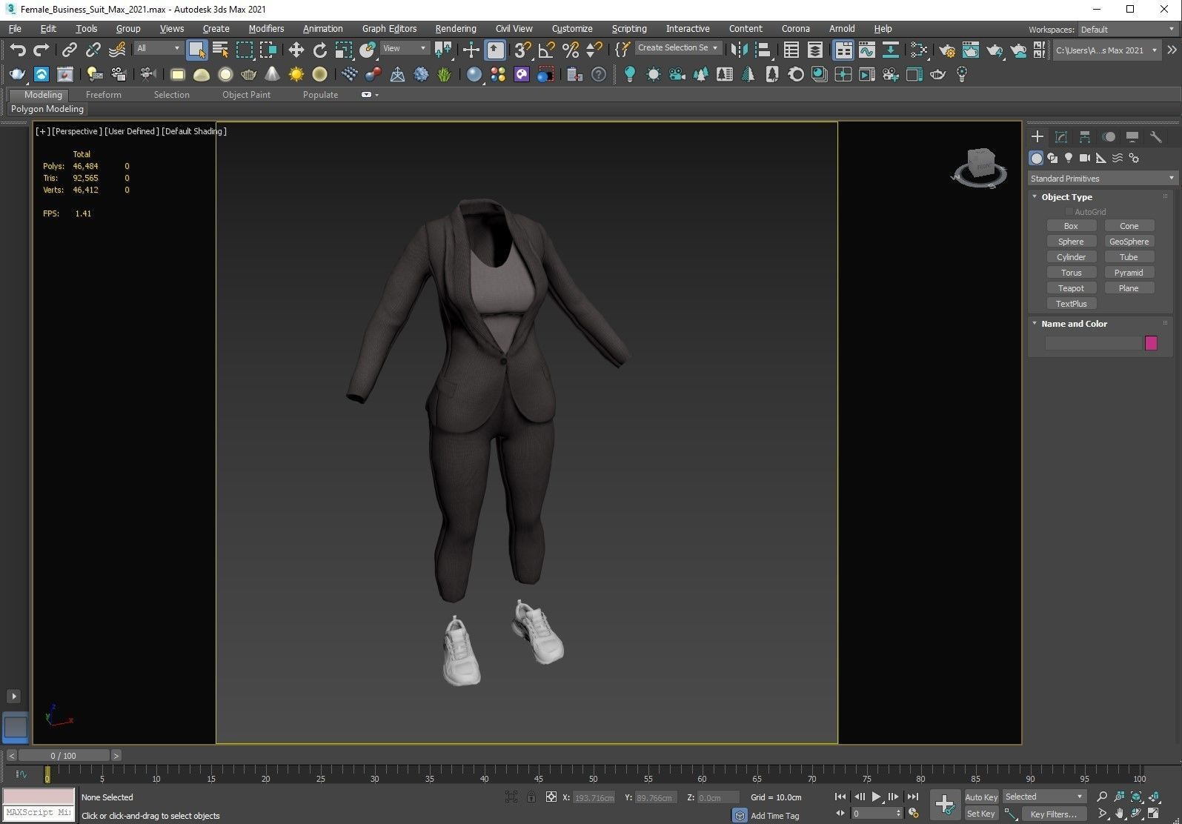The height and width of the screenshot is (824, 1182).
Task: Select the Select Object tool
Action: click(196, 50)
